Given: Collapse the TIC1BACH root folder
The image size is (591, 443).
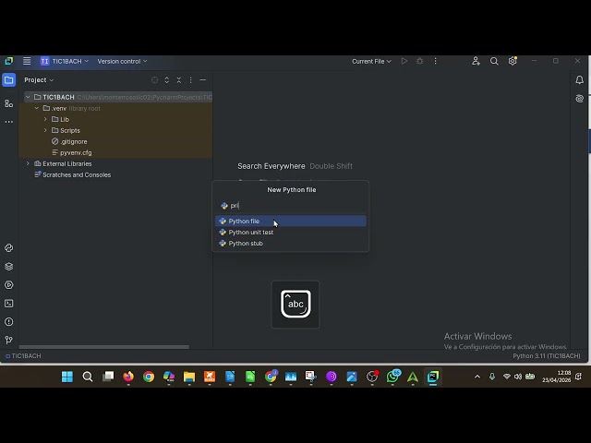Looking at the screenshot, I should pyautogui.click(x=28, y=97).
